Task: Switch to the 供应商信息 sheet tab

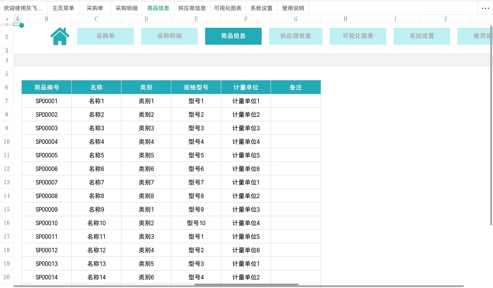Action: 192,8
